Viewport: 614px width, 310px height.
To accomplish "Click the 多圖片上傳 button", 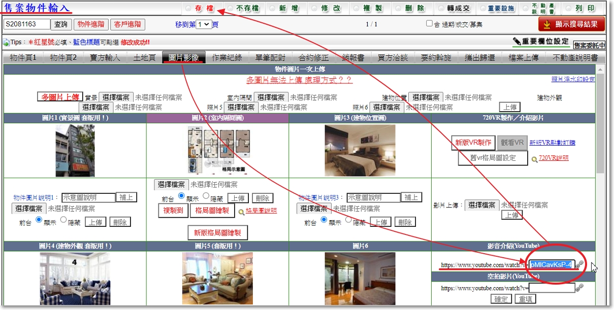I will pos(59,97).
